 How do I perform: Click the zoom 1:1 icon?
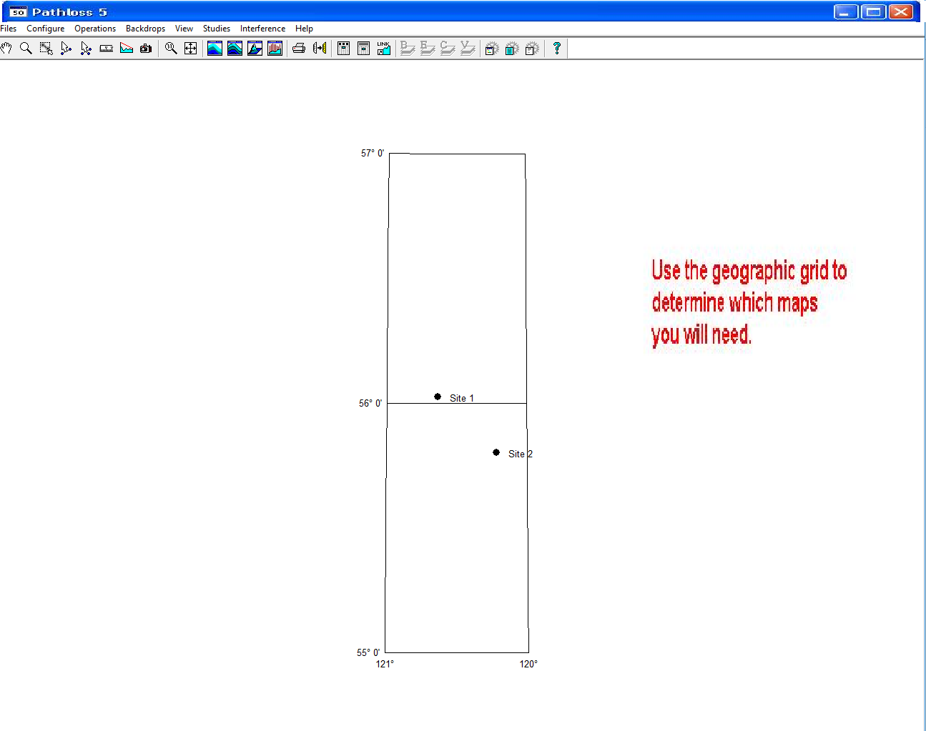[x=171, y=49]
